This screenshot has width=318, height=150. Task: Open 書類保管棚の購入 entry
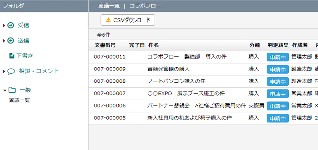(168, 69)
